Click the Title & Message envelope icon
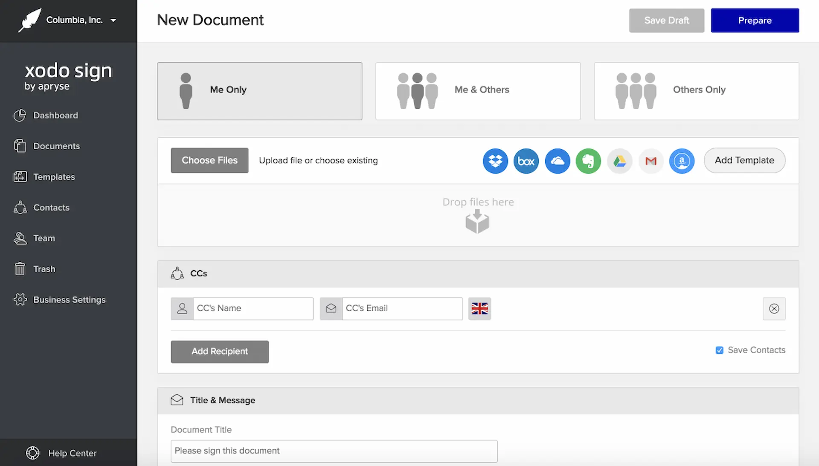The image size is (819, 466). (x=177, y=400)
